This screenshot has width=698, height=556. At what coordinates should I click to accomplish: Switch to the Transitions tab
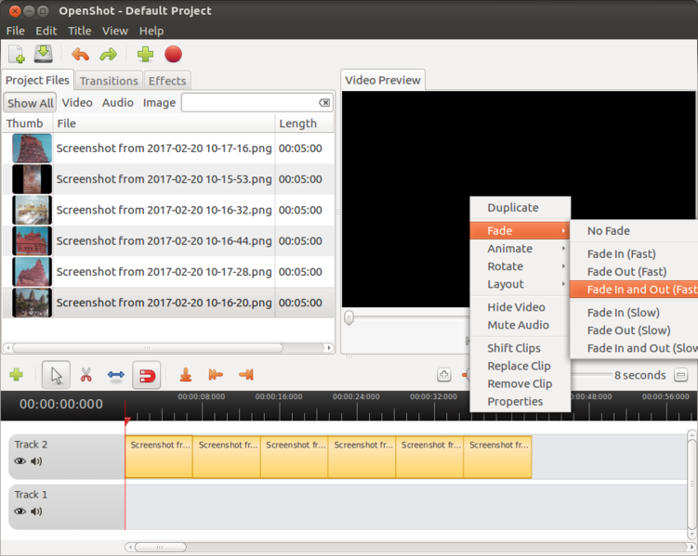click(x=109, y=81)
